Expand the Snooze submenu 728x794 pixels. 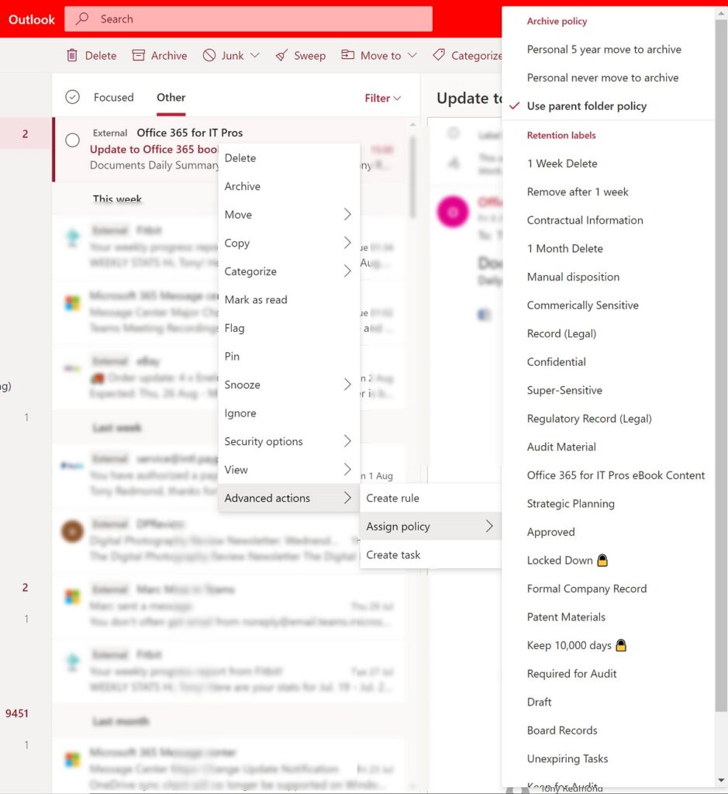(x=347, y=385)
